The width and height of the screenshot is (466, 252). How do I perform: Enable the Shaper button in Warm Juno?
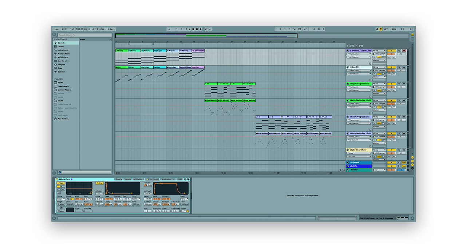(61, 211)
